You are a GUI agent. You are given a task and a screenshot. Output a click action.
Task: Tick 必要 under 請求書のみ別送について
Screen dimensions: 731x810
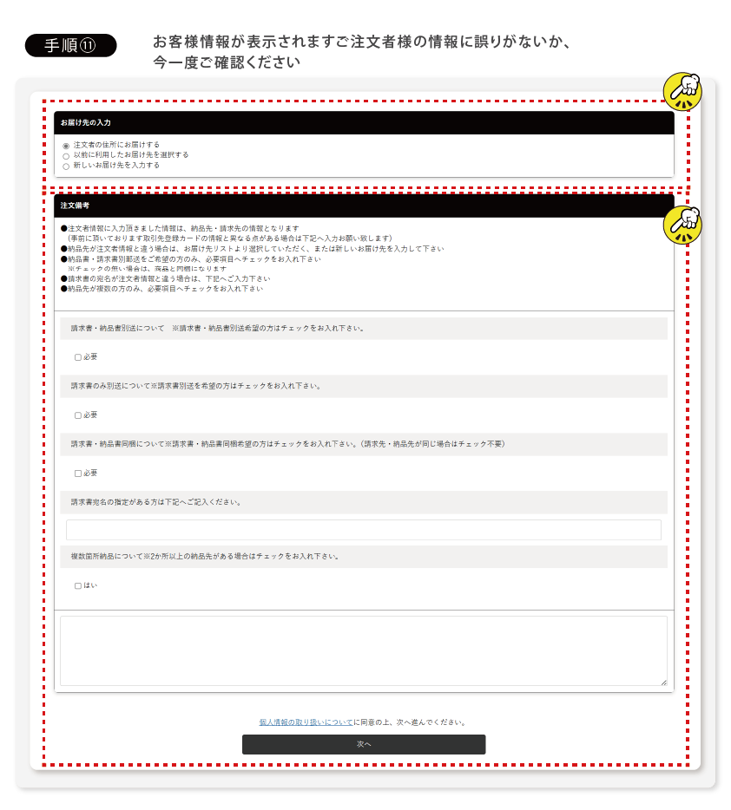coord(78,415)
